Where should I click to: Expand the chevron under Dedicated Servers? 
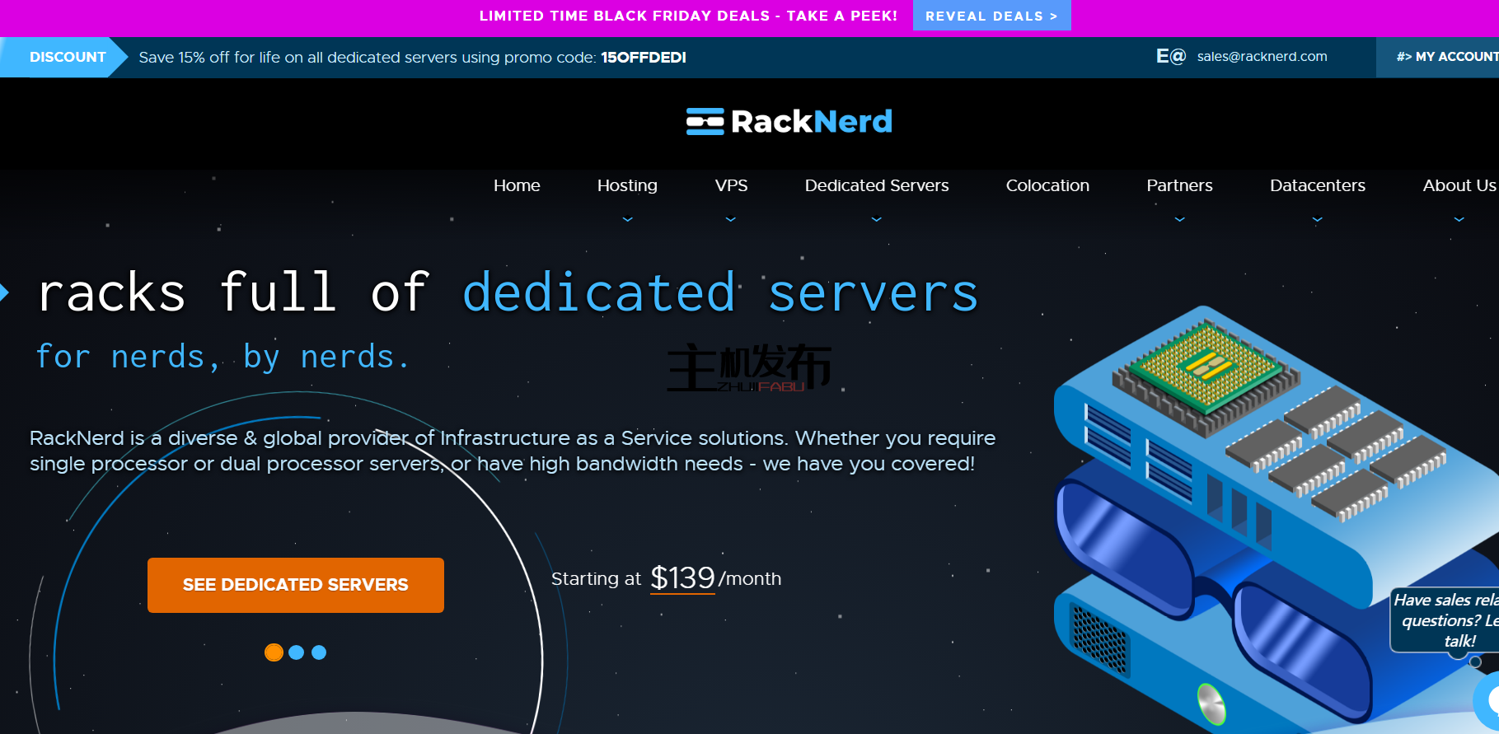click(x=877, y=220)
